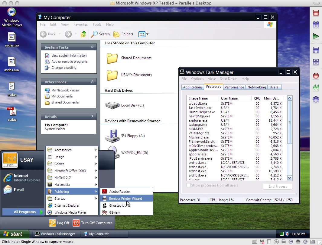Launch Ghostscript from Publishing submenu
This screenshot has height=245, width=322.
127,205
